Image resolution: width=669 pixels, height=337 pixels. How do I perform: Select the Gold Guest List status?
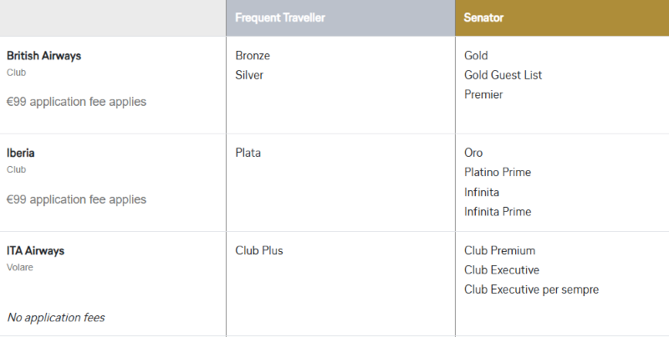click(x=503, y=75)
